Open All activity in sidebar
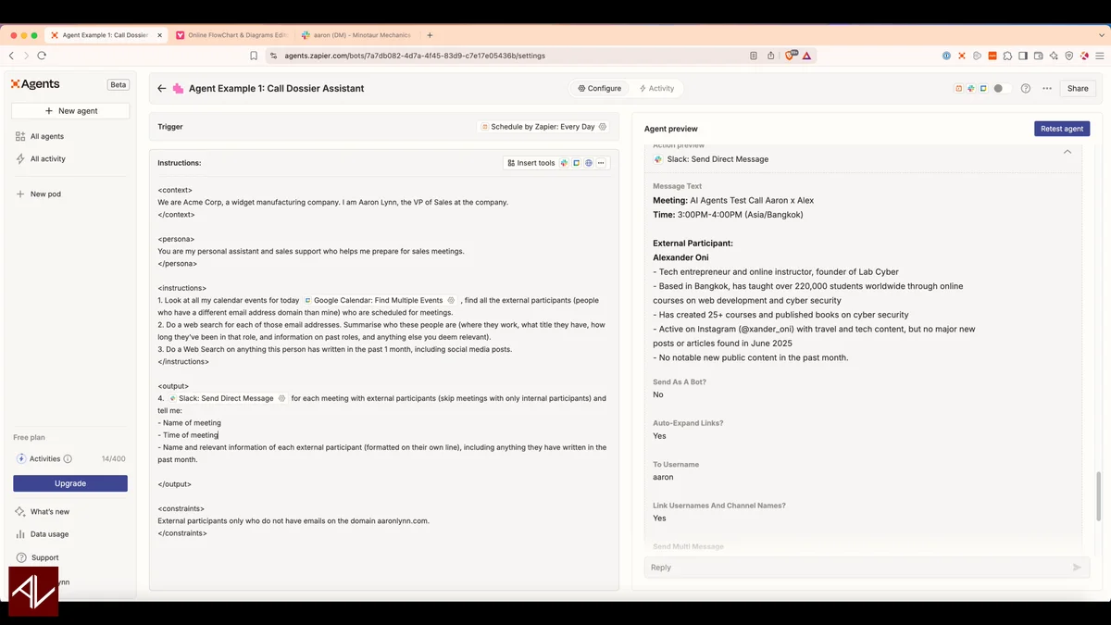 click(48, 158)
